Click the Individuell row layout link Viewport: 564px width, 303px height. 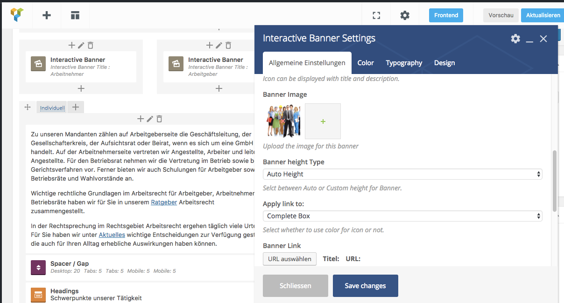coord(52,108)
